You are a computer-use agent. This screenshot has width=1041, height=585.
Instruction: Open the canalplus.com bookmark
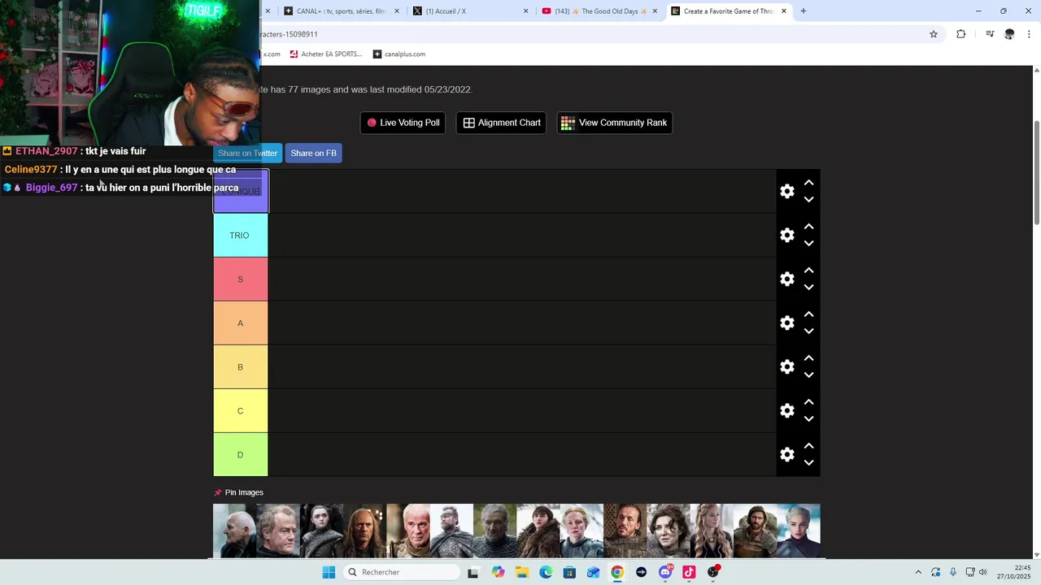pyautogui.click(x=399, y=54)
